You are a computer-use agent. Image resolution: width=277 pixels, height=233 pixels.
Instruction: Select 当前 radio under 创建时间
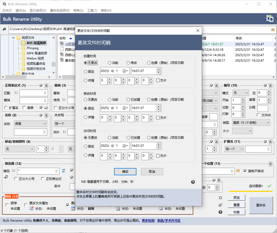(110, 63)
